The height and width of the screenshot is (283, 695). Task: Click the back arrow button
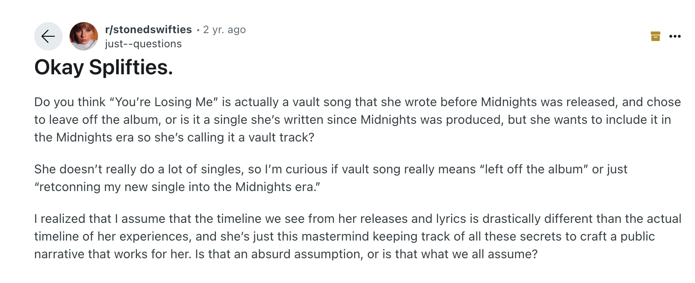48,36
